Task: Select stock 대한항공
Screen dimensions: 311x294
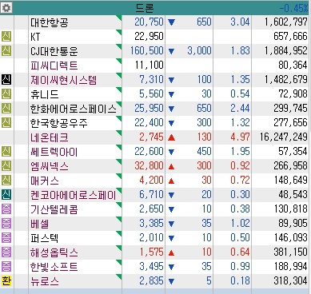Action: pyautogui.click(x=50, y=22)
